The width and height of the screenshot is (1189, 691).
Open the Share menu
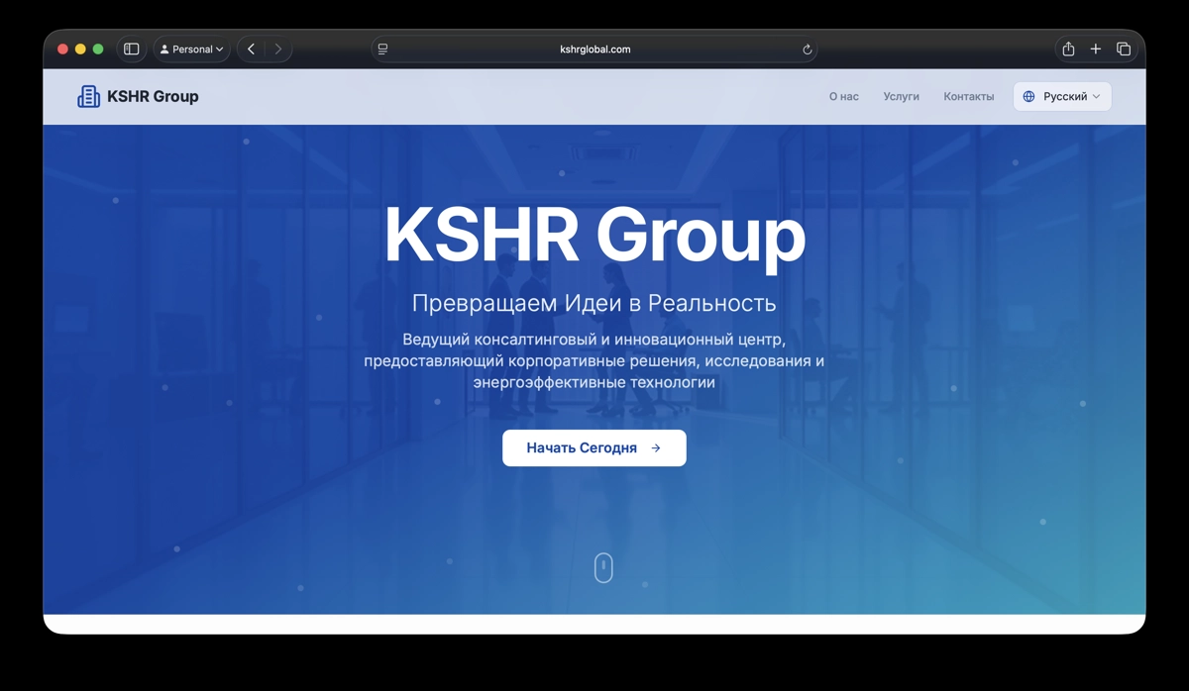1068,49
